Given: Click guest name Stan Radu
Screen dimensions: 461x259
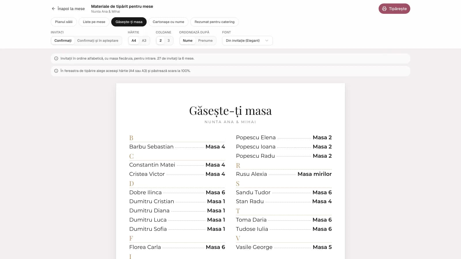Looking at the screenshot, I should [x=250, y=201].
